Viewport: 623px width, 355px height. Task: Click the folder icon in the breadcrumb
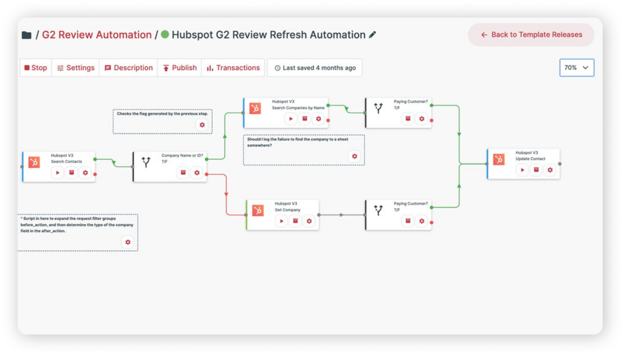click(x=27, y=35)
